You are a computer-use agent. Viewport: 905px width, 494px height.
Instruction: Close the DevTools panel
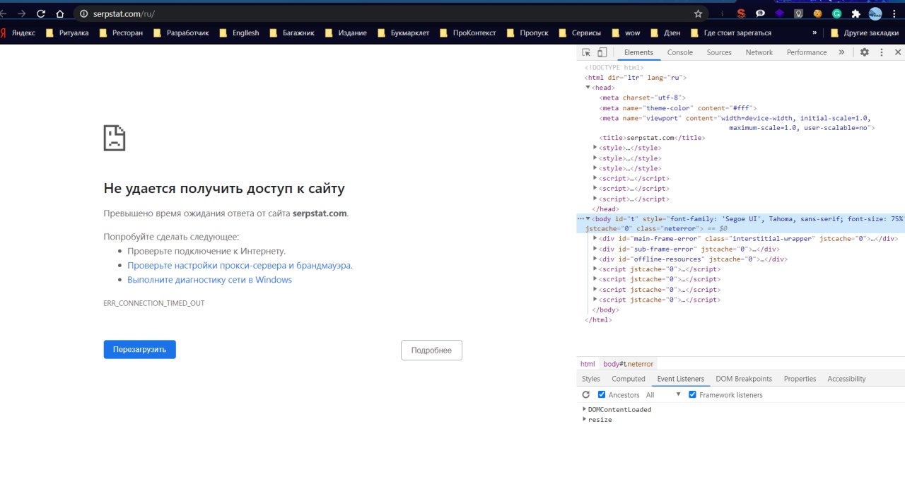pyautogui.click(x=898, y=52)
